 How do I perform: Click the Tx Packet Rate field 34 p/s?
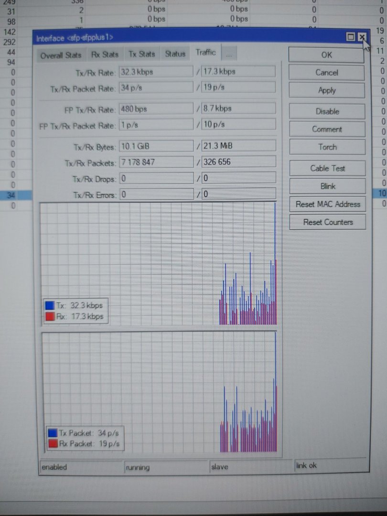[x=156, y=87]
